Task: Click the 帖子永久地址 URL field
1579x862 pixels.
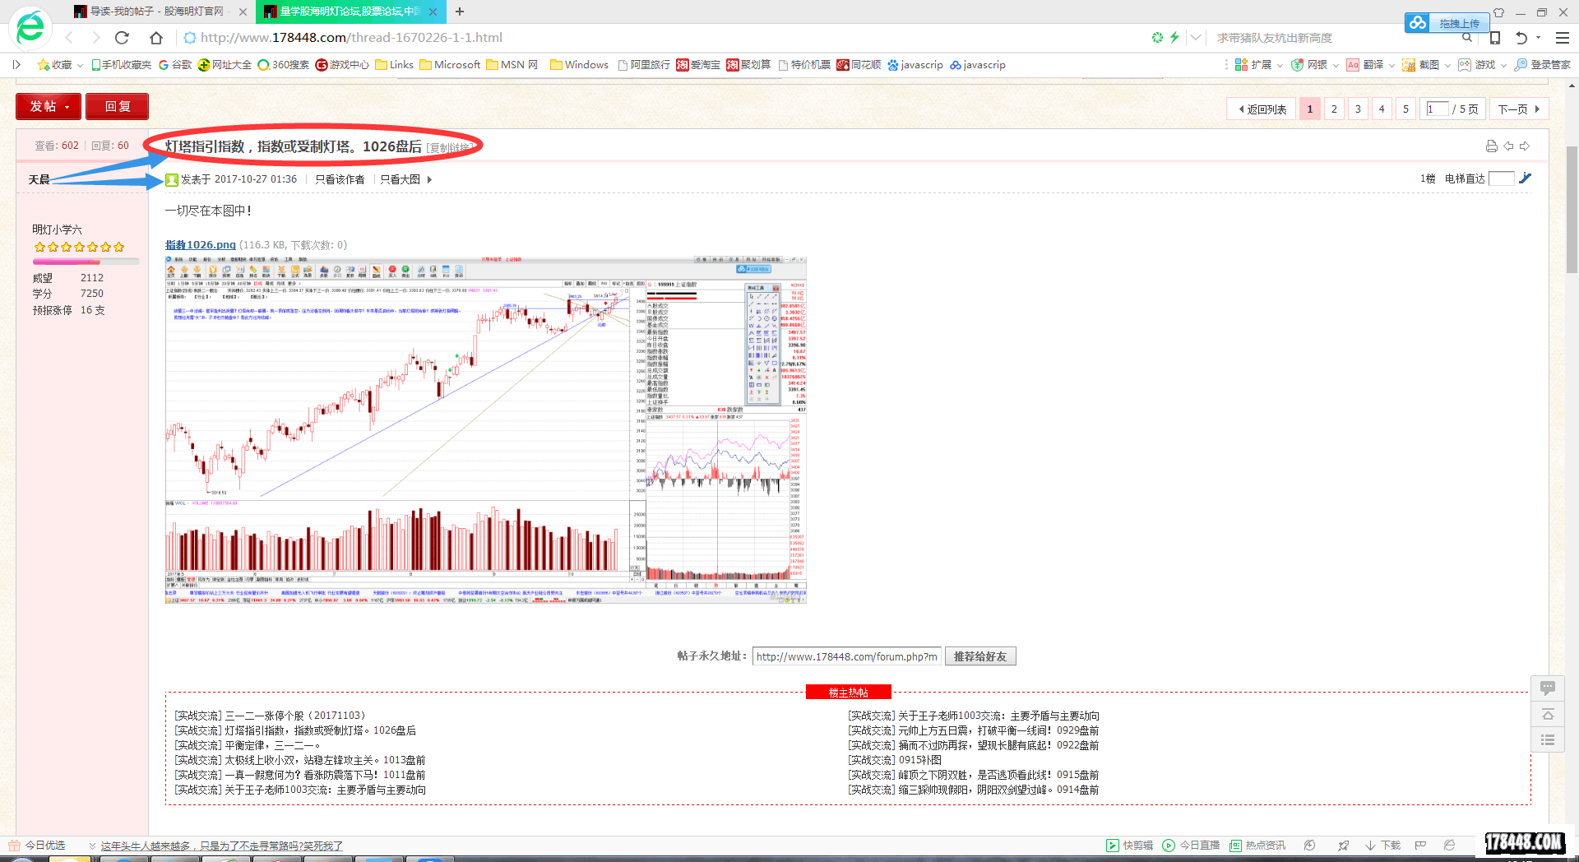Action: tap(846, 656)
